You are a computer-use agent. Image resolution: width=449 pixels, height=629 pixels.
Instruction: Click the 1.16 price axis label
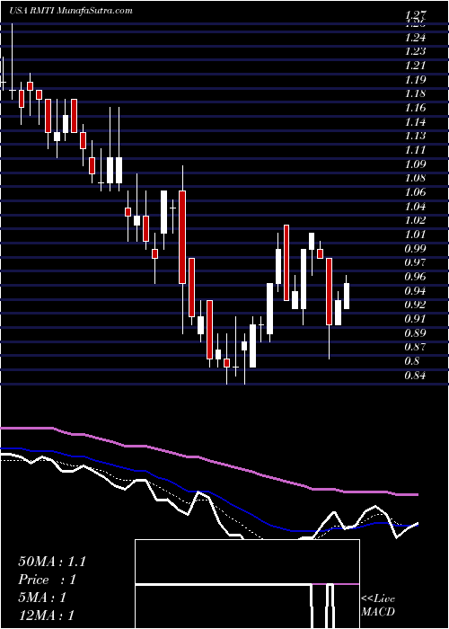pyautogui.click(x=415, y=108)
